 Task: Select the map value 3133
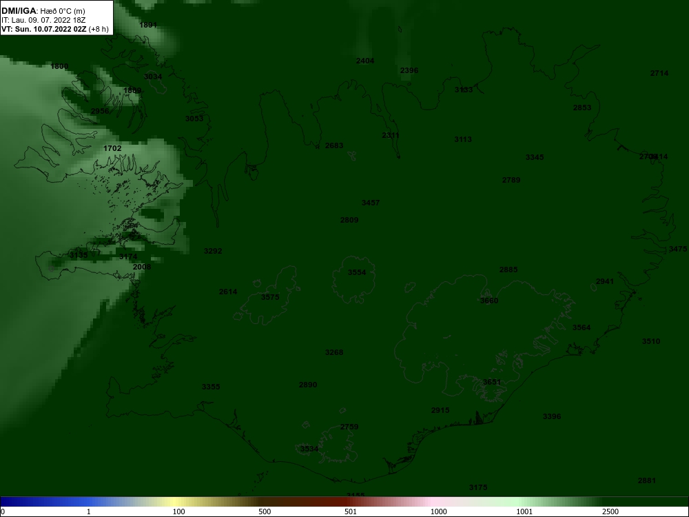(464, 90)
